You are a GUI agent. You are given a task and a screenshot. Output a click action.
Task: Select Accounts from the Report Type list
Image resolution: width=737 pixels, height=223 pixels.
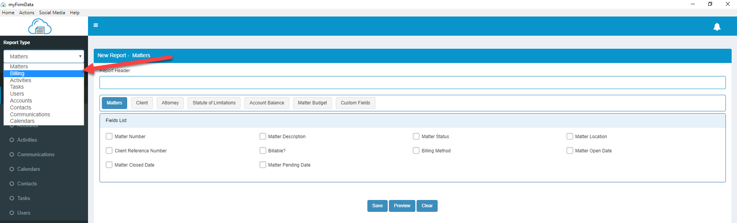44,101
